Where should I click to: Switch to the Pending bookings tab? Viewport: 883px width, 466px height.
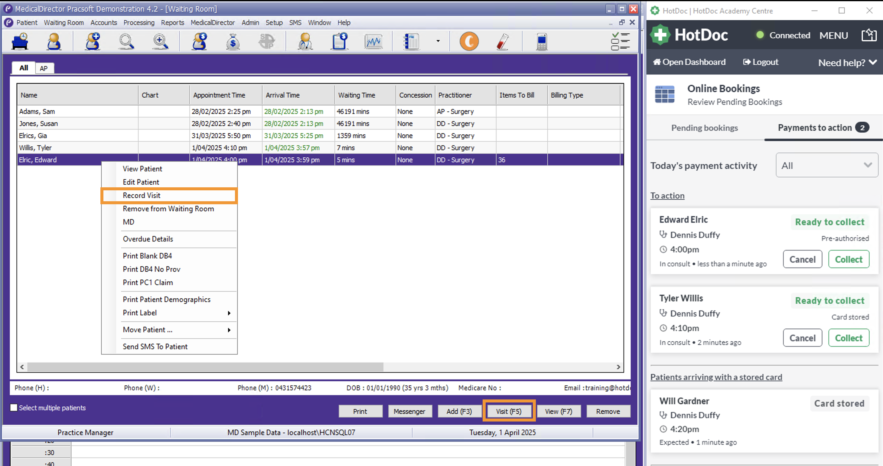coord(704,128)
